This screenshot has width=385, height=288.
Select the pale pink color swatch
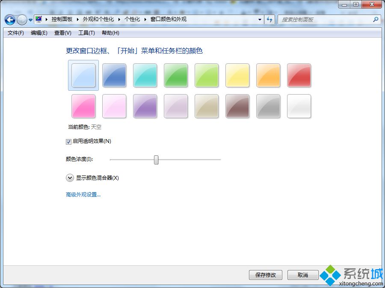114,106
